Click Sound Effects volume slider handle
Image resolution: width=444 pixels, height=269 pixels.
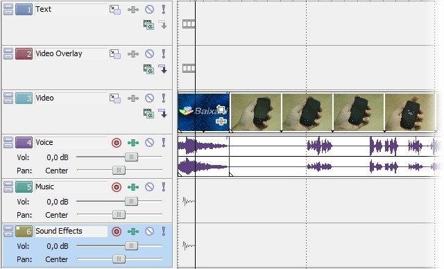(131, 246)
